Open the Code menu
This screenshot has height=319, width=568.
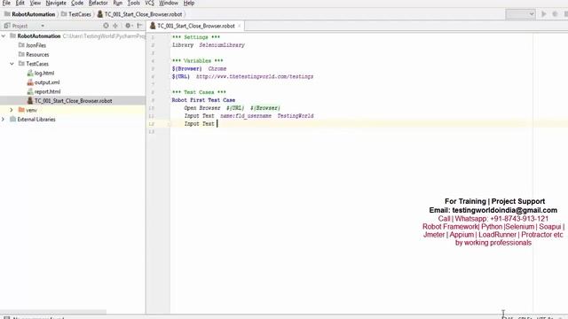[77, 3]
